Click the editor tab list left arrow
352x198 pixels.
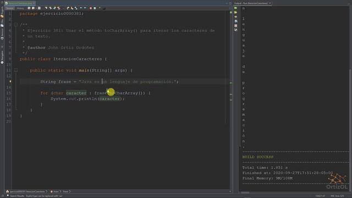(x=227, y=3)
